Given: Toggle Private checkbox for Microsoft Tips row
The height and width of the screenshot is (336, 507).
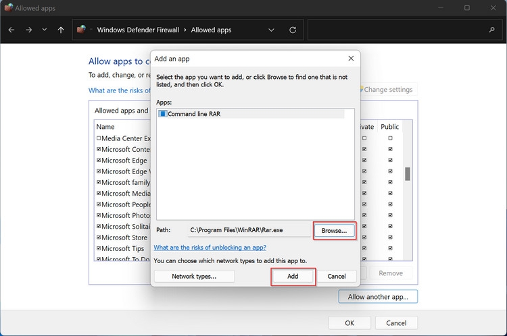Looking at the screenshot, I should coord(364,248).
